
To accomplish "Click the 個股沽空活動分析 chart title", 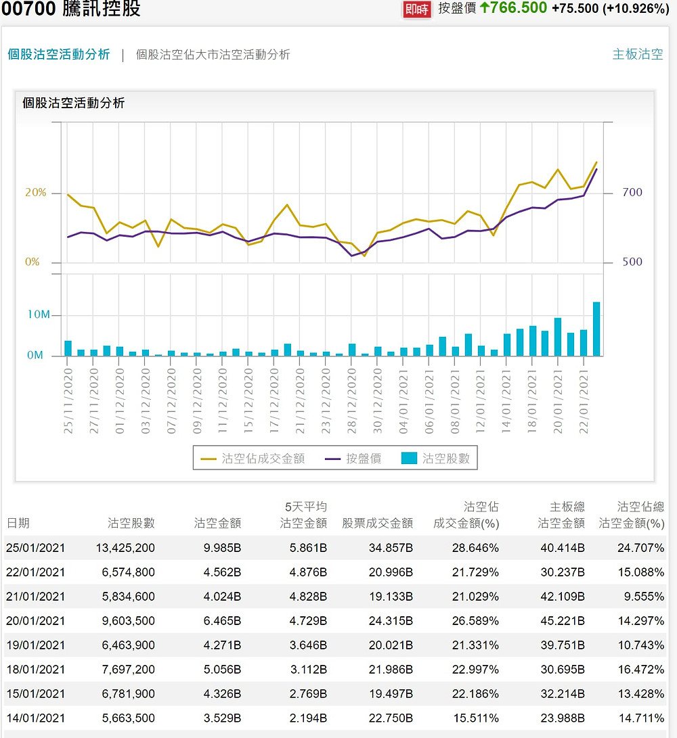I will [74, 103].
